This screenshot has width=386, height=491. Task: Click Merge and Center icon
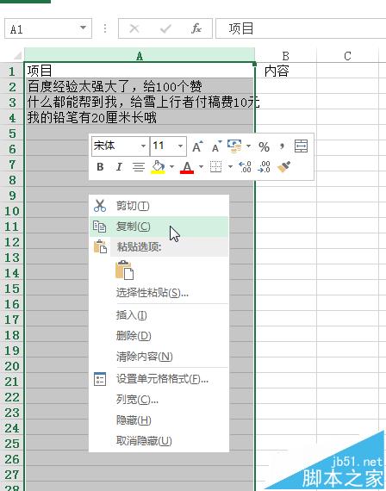pos(301,146)
